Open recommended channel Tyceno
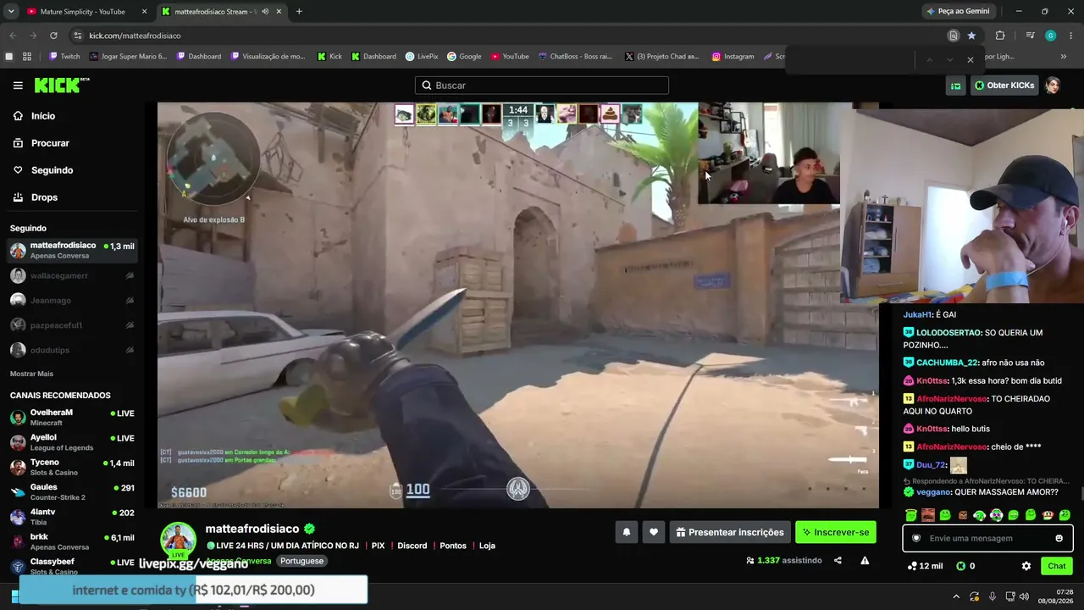Image resolution: width=1084 pixels, height=610 pixels. tap(72, 467)
